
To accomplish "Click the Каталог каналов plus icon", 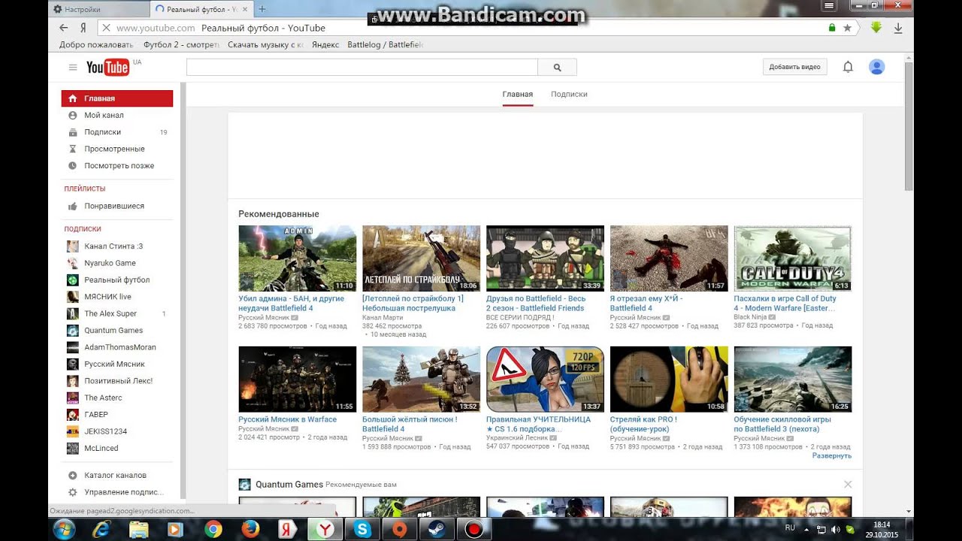I will click(x=72, y=475).
